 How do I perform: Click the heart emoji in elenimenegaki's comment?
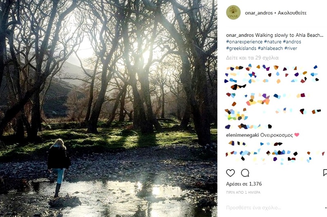click(297, 135)
